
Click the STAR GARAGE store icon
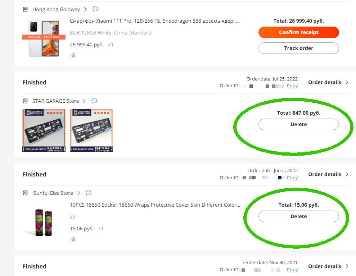click(25, 101)
